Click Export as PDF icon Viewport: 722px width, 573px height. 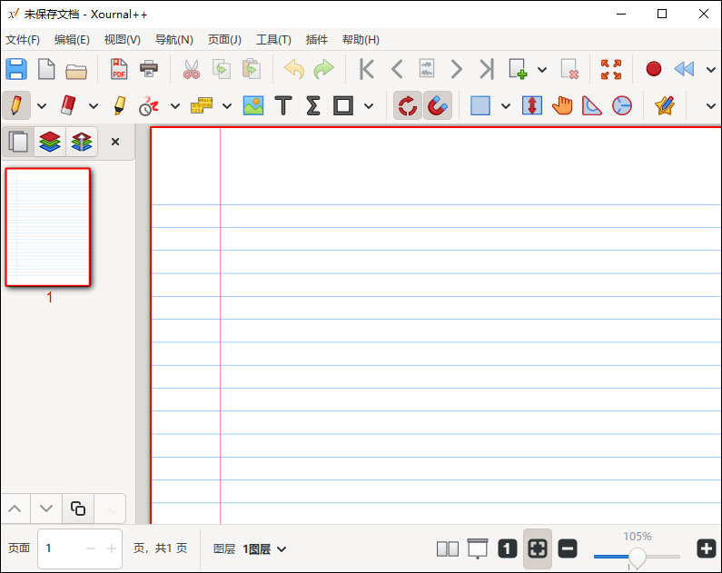click(x=119, y=70)
